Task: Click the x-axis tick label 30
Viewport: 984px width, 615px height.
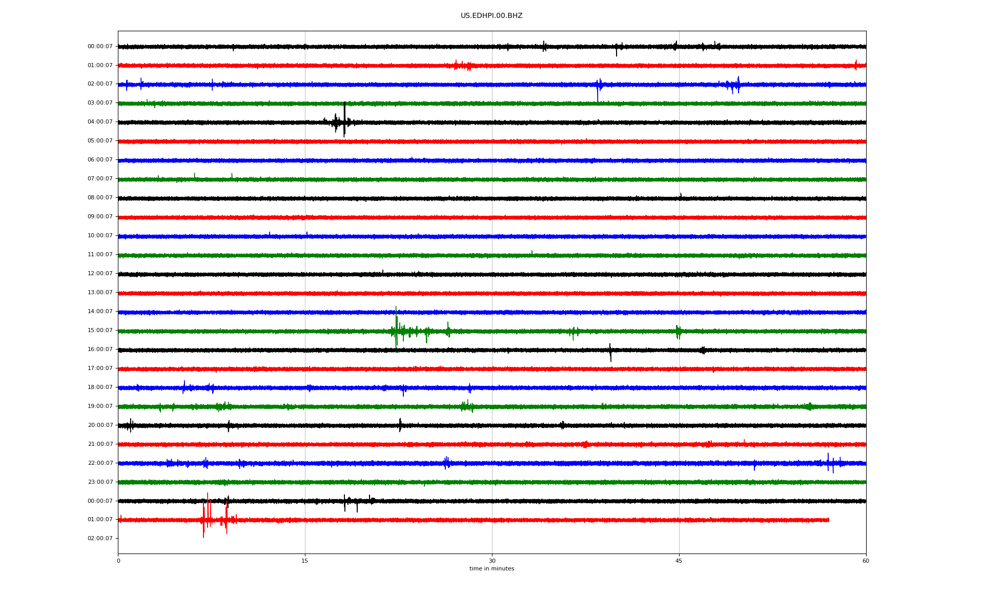Action: click(492, 561)
